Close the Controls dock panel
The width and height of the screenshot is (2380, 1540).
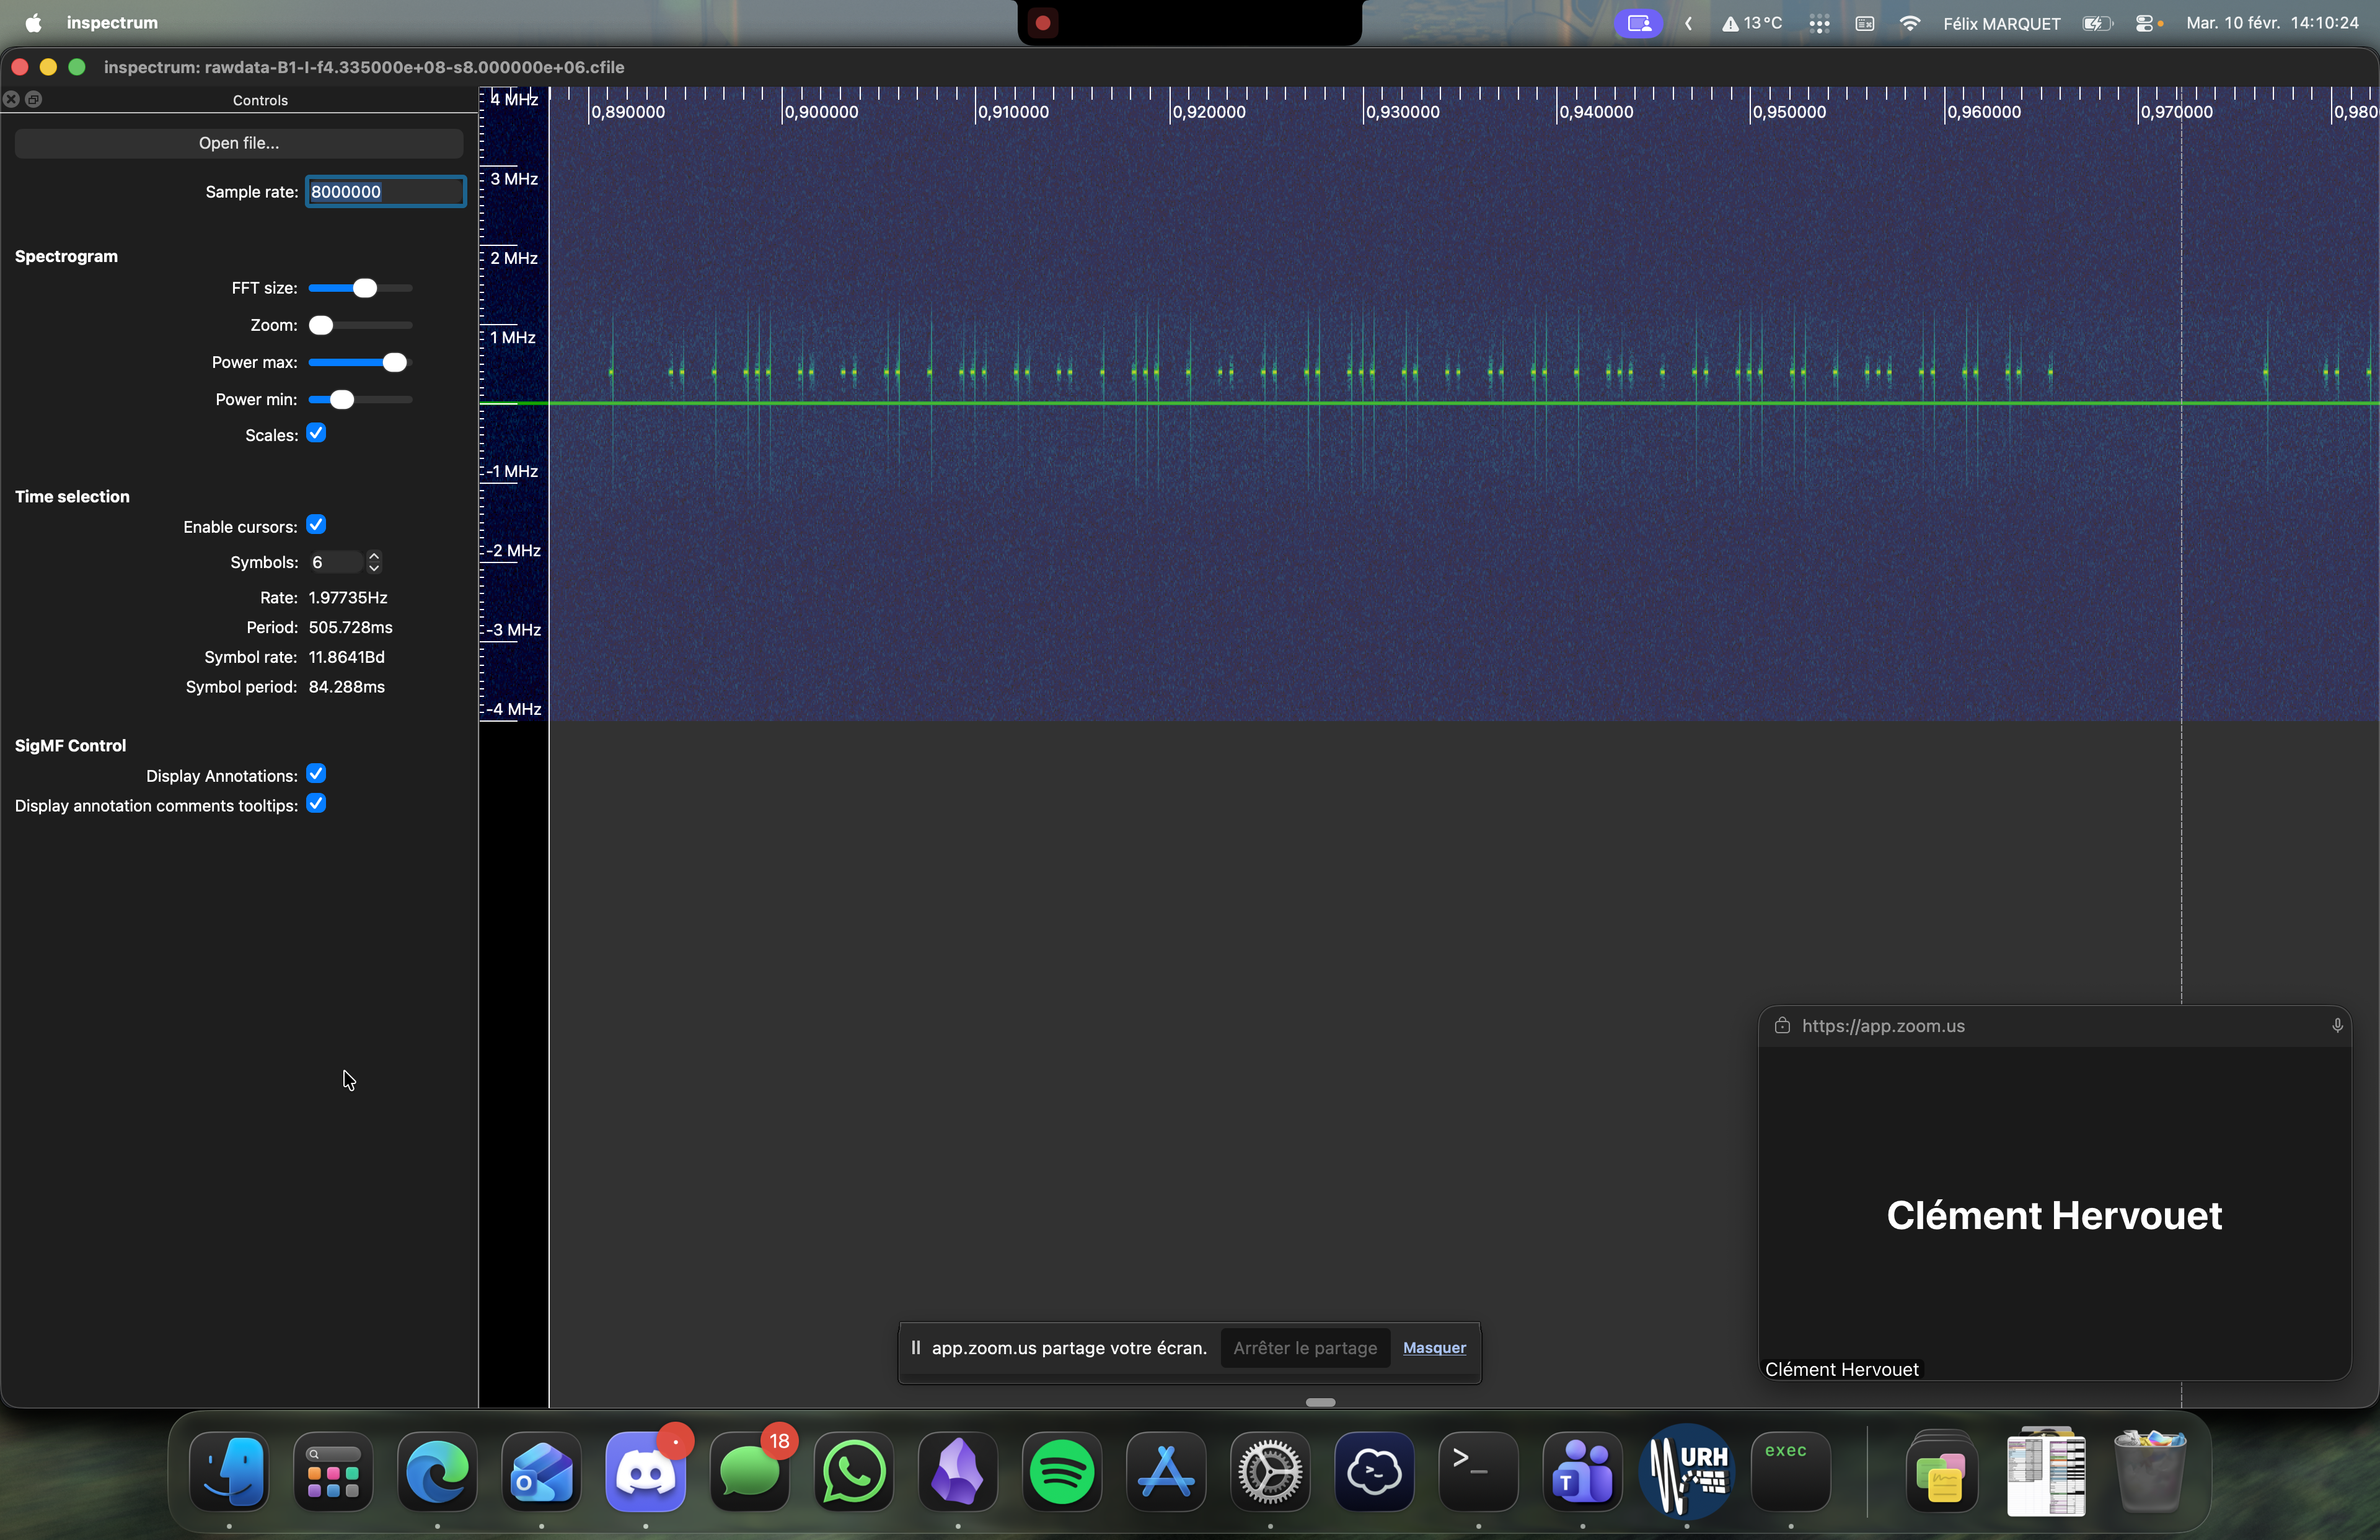pos(11,99)
